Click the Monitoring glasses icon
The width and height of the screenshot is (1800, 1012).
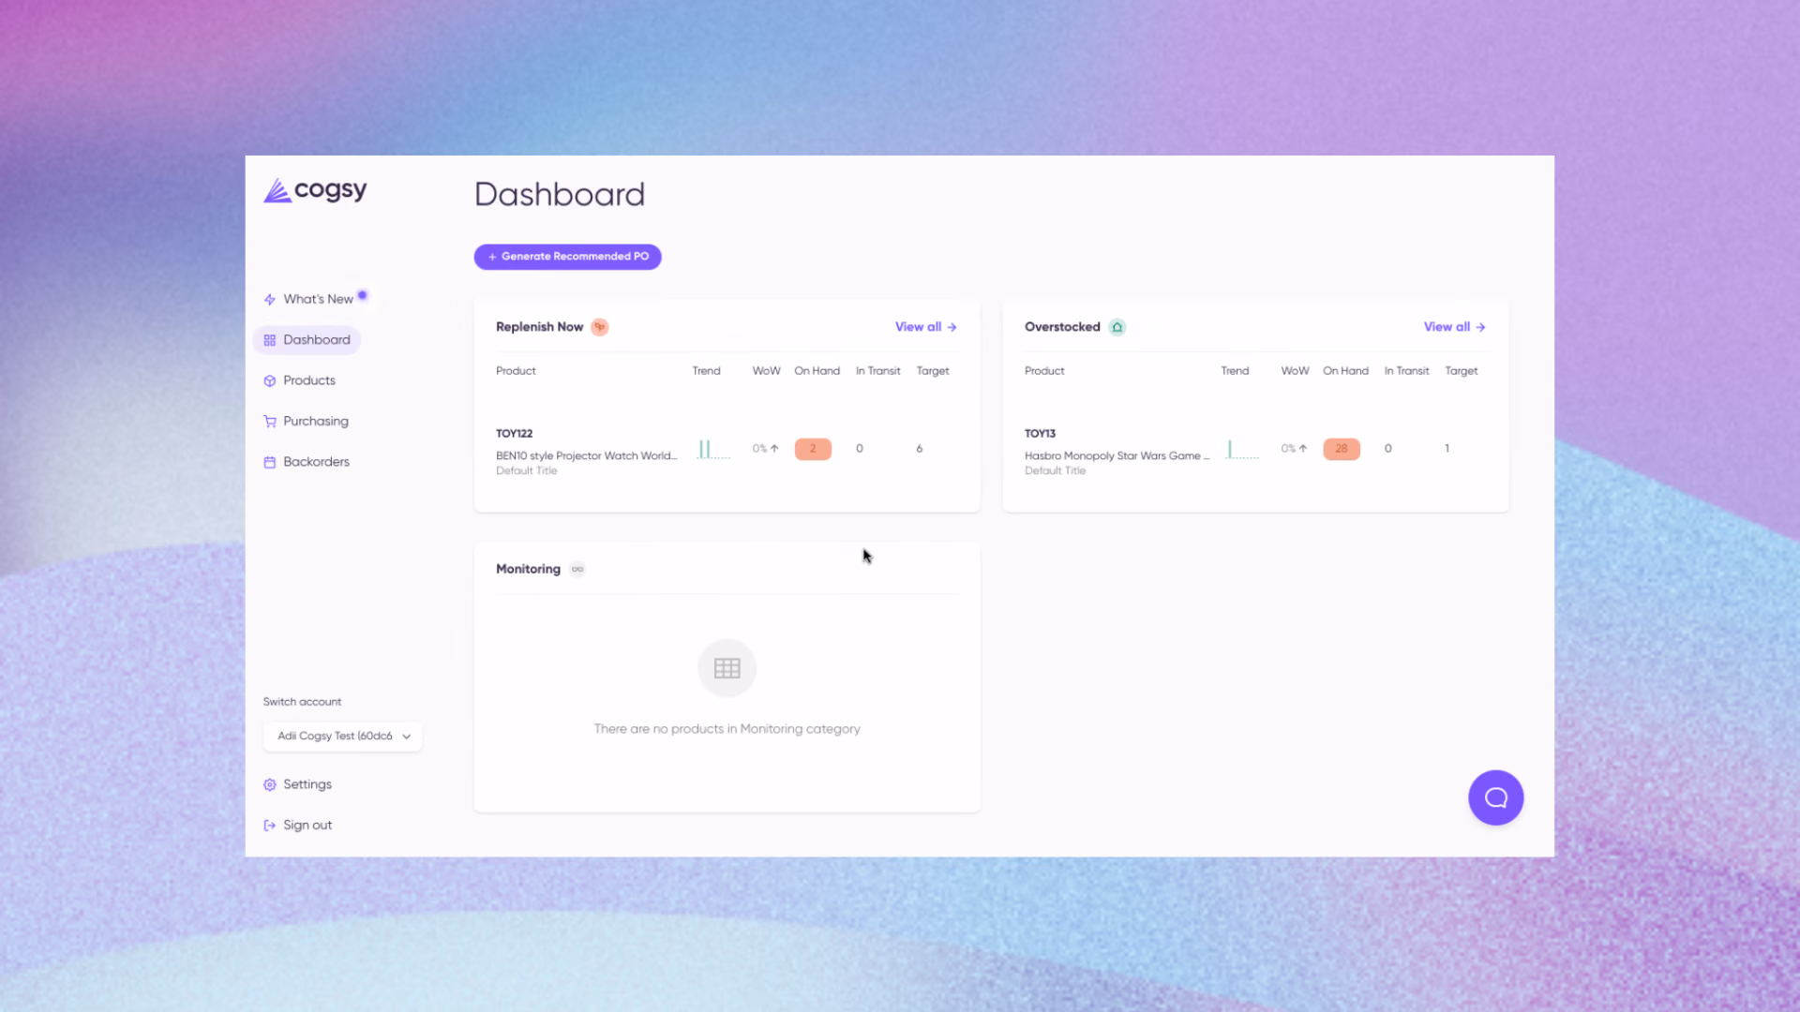coord(577,569)
